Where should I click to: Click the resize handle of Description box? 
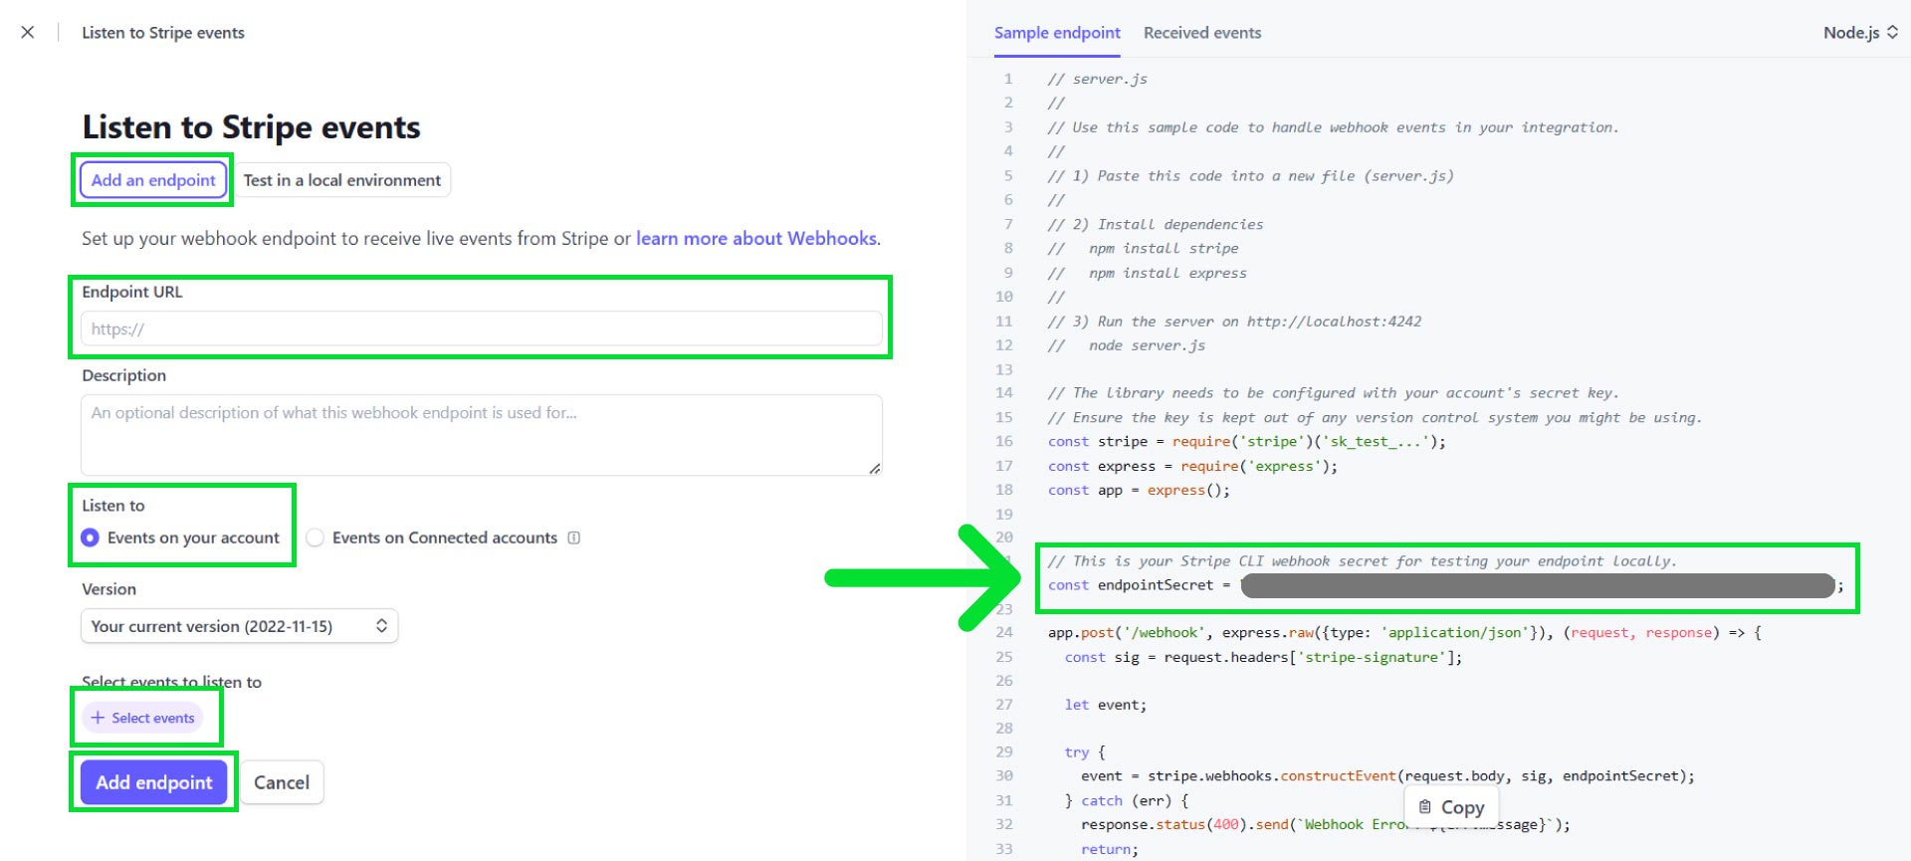pyautogui.click(x=874, y=469)
